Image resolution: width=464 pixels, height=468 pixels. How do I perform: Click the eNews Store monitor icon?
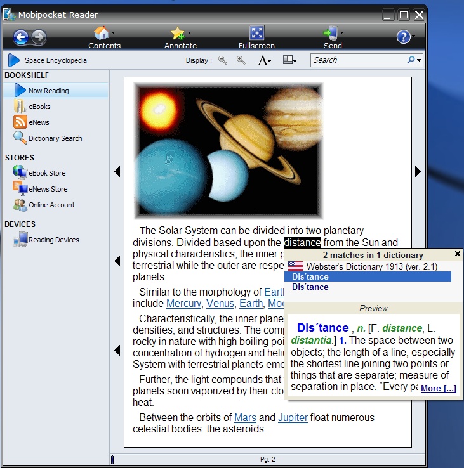pyautogui.click(x=20, y=188)
